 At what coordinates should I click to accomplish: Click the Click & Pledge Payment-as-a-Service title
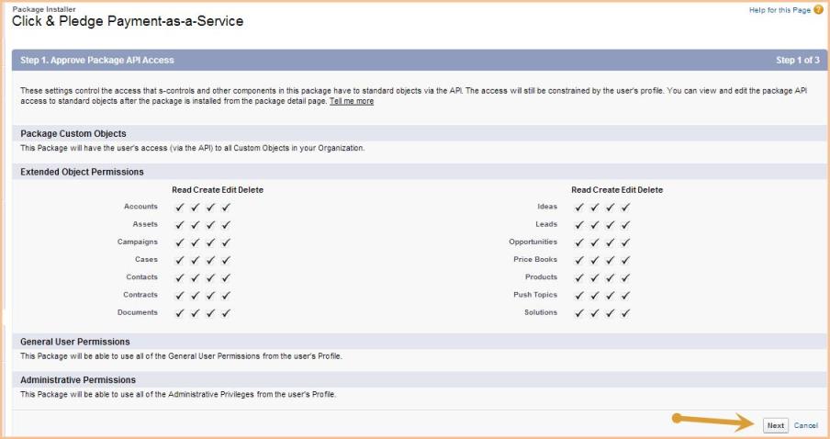[x=128, y=22]
